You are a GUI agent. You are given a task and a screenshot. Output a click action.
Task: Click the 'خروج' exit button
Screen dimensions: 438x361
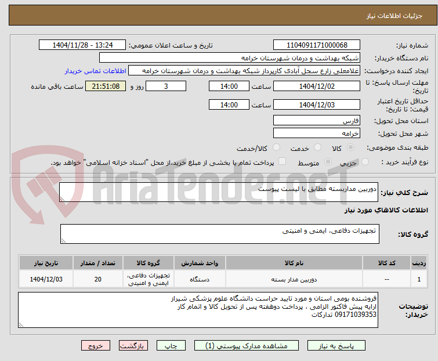point(96,346)
